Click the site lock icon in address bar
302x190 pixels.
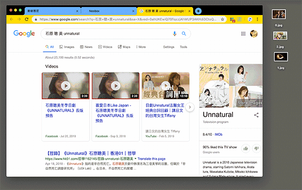pyautogui.click(x=36, y=19)
